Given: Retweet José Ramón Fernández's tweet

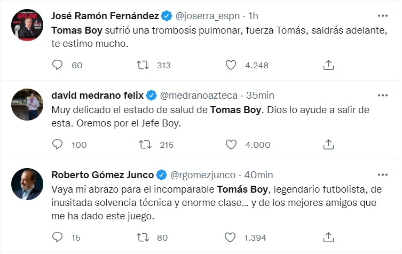Looking at the screenshot, I should click(x=143, y=65).
